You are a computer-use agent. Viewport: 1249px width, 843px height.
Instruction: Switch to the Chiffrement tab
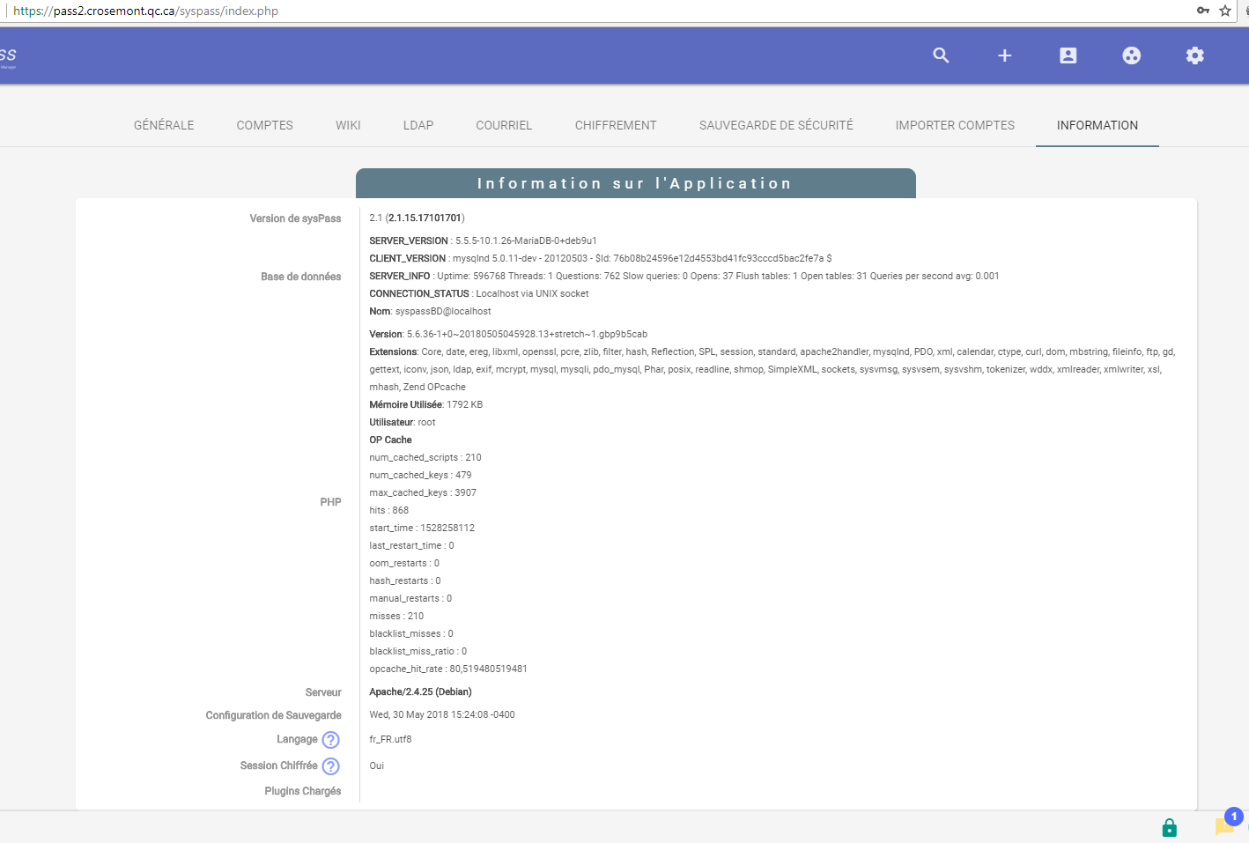[616, 125]
